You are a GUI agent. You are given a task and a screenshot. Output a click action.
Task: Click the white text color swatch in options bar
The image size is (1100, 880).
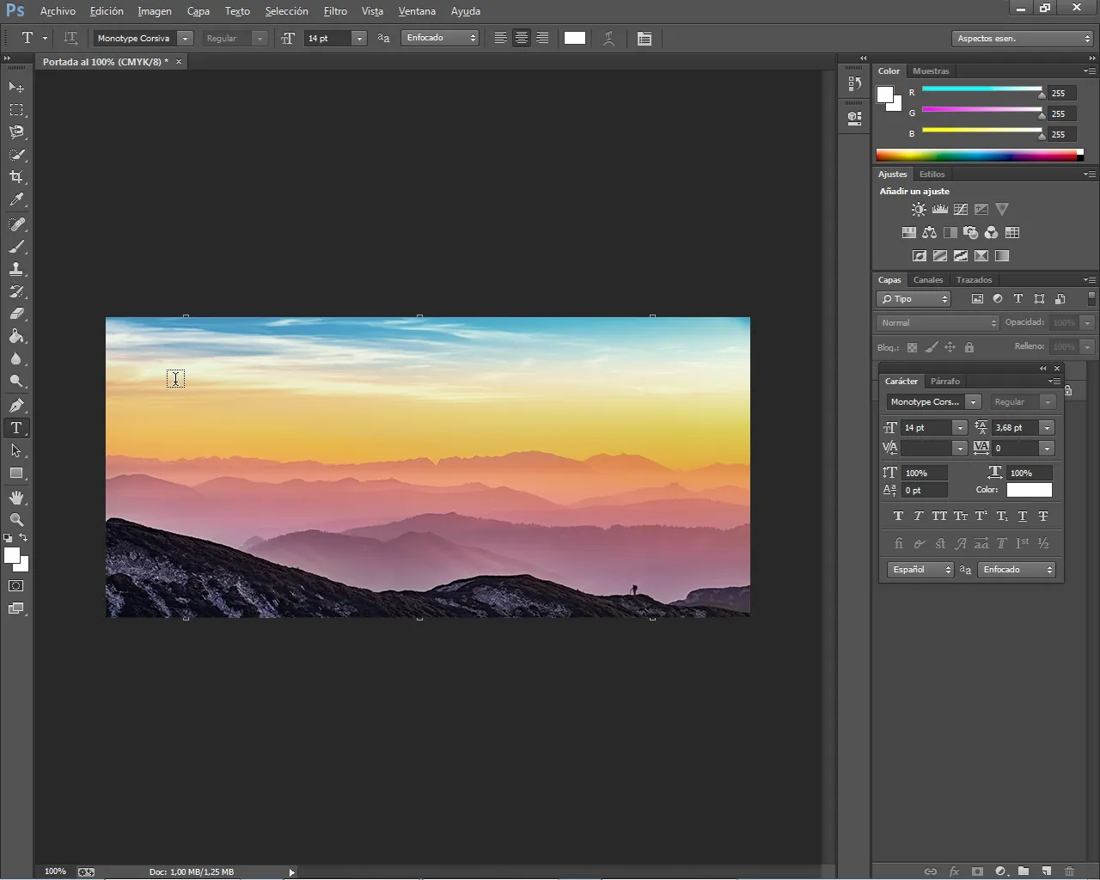click(x=575, y=39)
